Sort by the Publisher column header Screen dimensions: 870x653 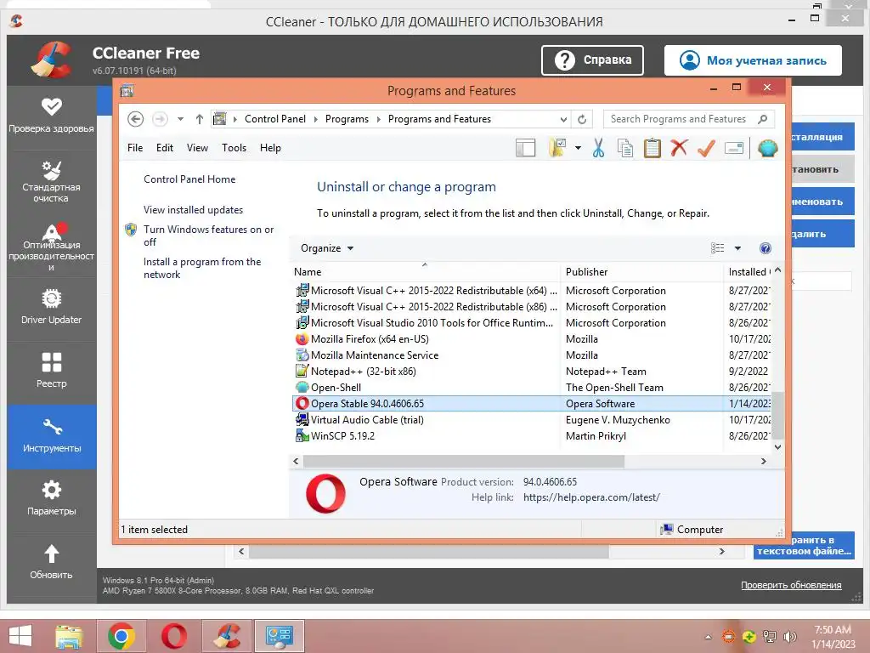tap(642, 271)
